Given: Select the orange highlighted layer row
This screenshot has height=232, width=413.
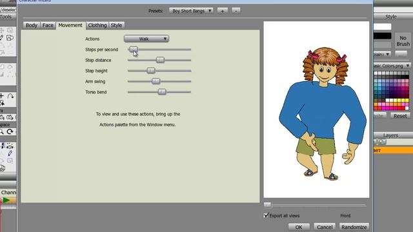Looking at the screenshot, I should pyautogui.click(x=393, y=150).
